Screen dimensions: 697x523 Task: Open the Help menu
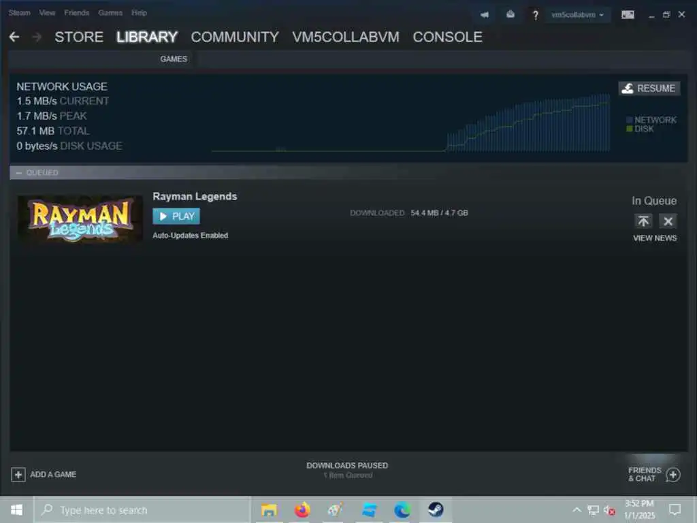[x=139, y=13]
